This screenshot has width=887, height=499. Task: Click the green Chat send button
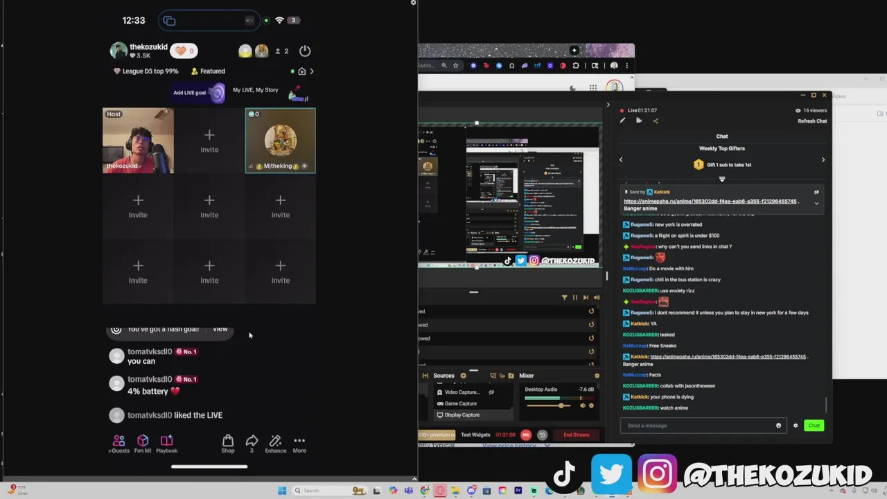[x=814, y=426]
